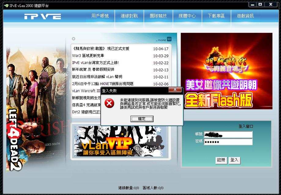
Task: Open news IPvE vLan台灣官方正式上線!
Action: coord(95,63)
